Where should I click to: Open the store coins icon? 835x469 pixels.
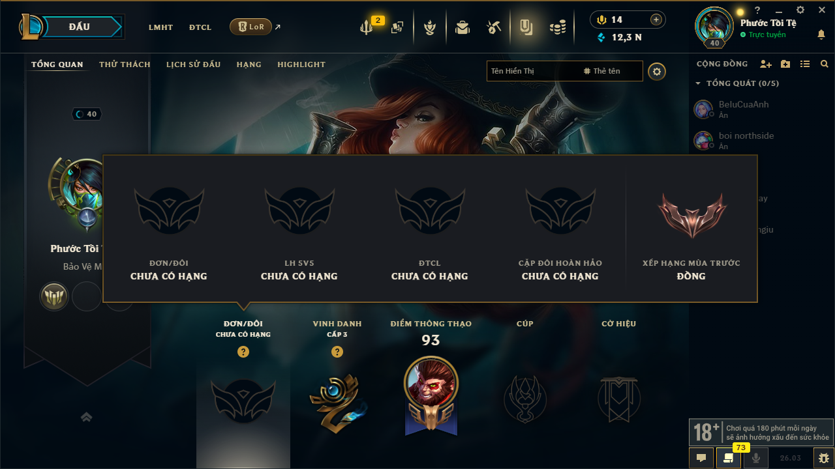click(x=557, y=27)
